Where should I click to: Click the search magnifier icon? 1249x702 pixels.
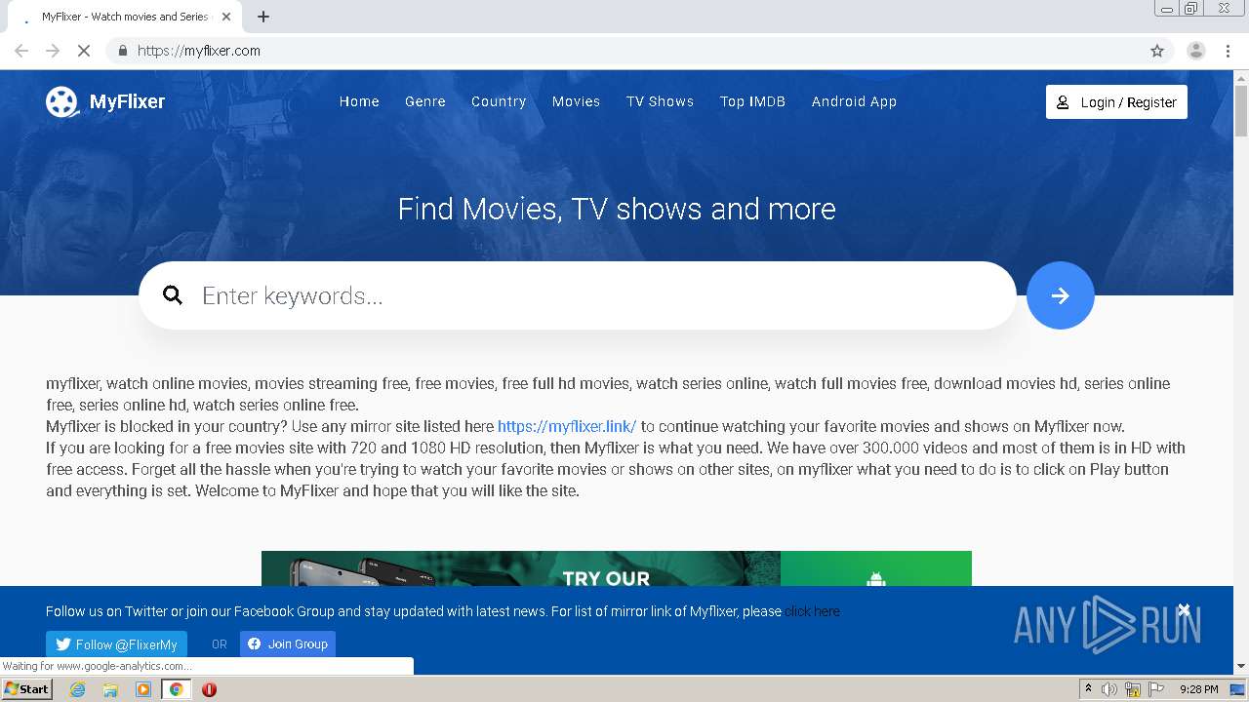[173, 295]
